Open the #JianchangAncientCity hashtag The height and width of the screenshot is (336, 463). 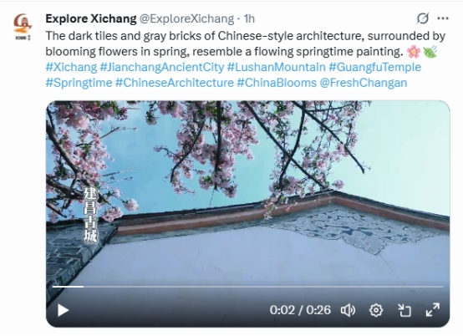[162, 67]
